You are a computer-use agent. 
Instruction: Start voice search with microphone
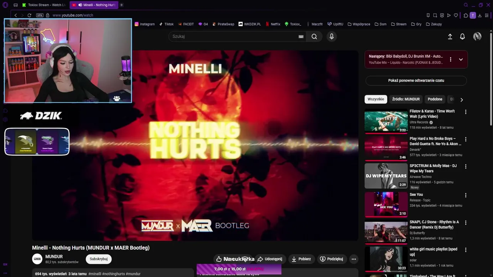click(332, 36)
